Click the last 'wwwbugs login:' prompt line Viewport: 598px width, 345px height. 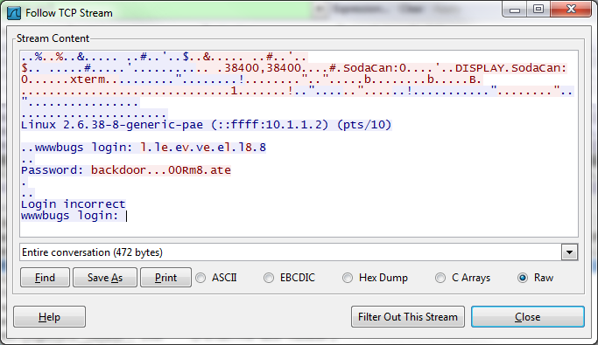[69, 216]
